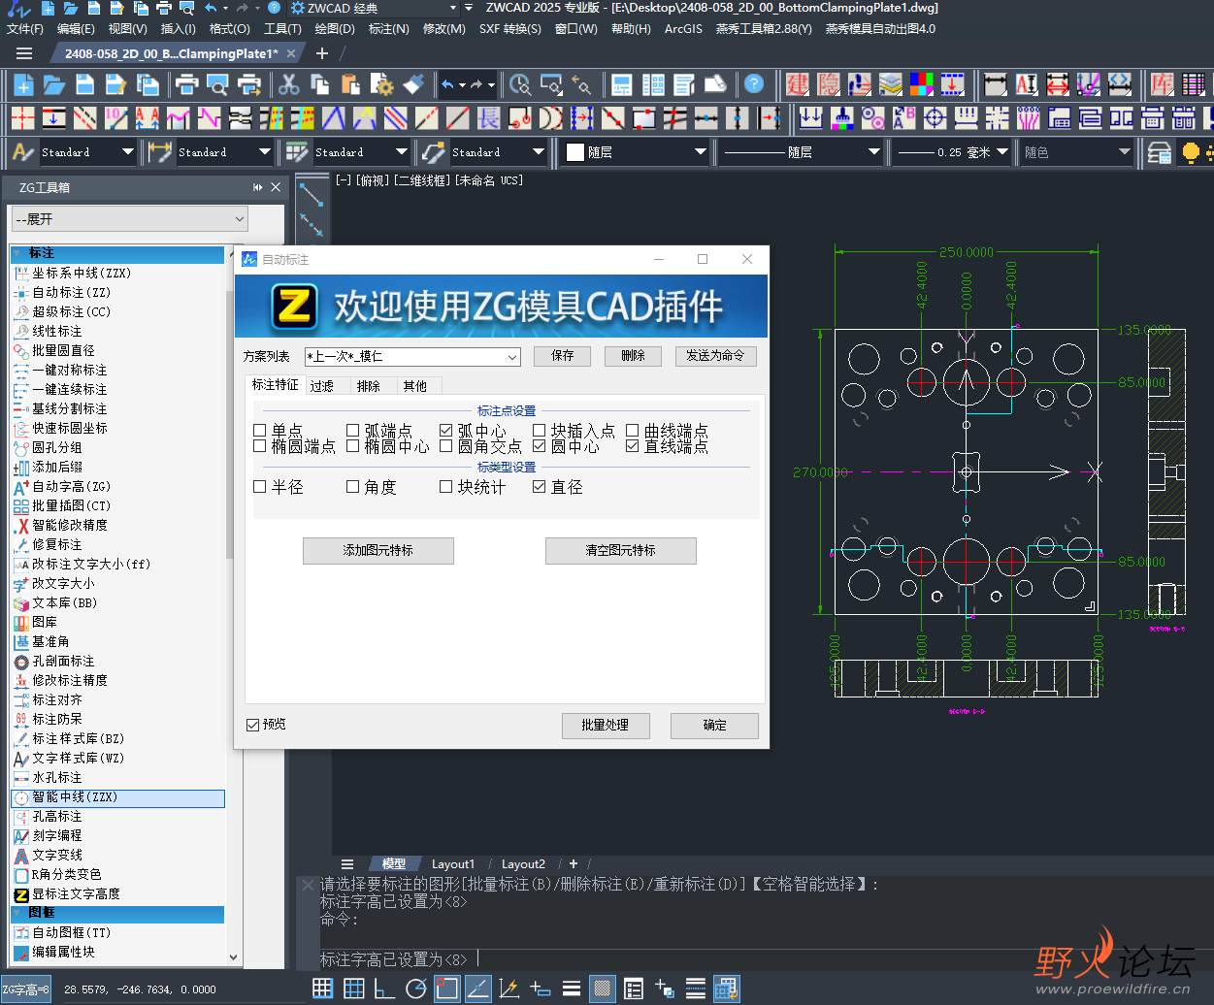Click the 長 length tool icon
The width and height of the screenshot is (1214, 1005).
(x=489, y=118)
